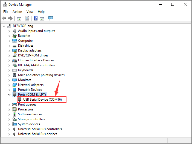Click the Monitors icon
Viewport: 192px width, 144px height.
[14, 80]
